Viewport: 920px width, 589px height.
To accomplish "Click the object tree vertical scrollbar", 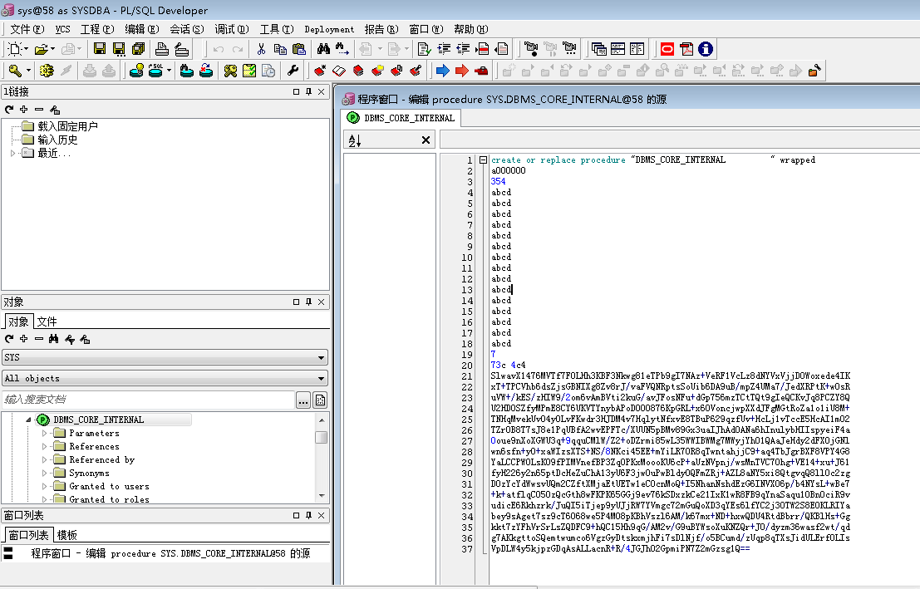I will 321,458.
